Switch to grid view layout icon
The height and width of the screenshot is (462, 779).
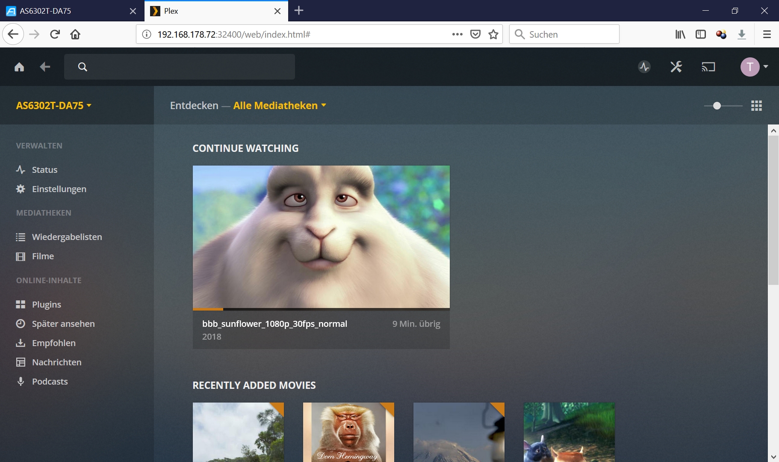point(756,106)
